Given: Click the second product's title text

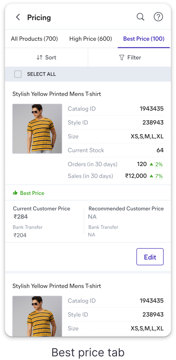Looking at the screenshot, I should coord(57,286).
